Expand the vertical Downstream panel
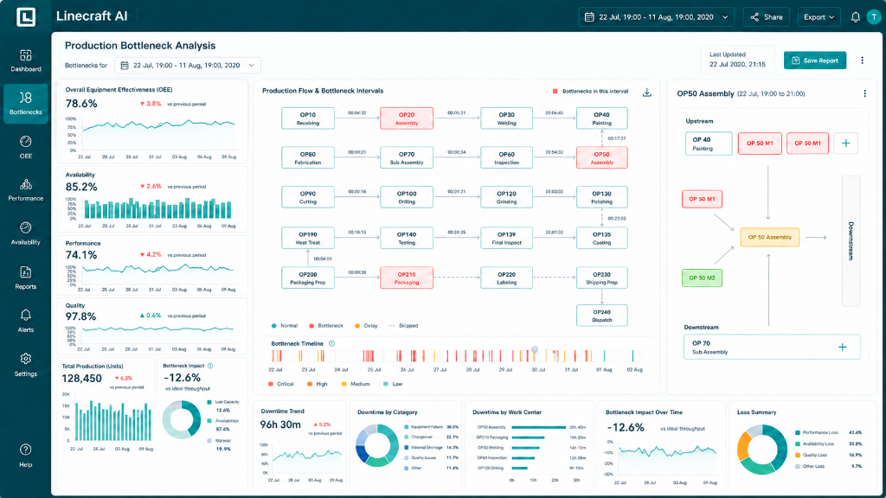Screen dimensions: 886x498 [x=851, y=241]
